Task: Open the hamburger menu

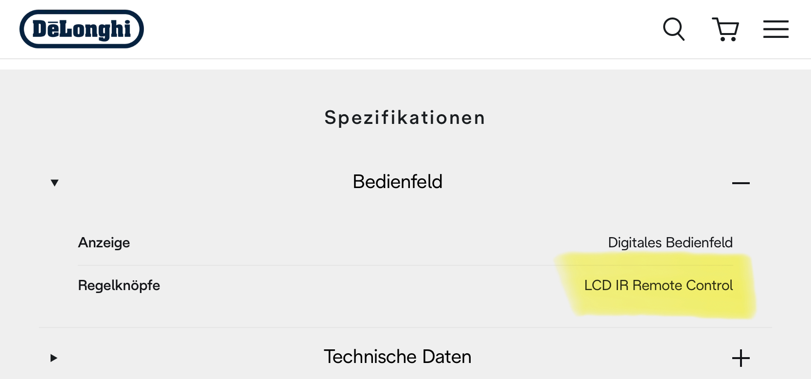Action: [x=776, y=29]
